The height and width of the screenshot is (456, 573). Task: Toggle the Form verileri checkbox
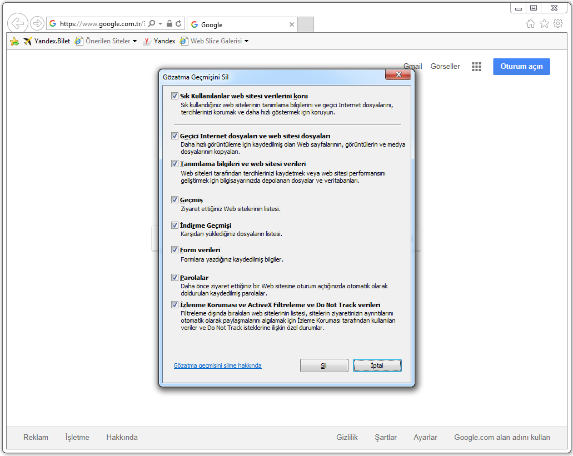click(x=175, y=250)
